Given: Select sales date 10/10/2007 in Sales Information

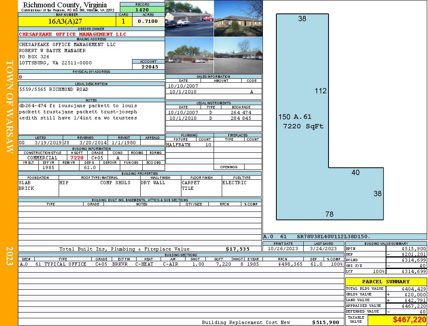Looking at the screenshot, I should (x=183, y=86).
